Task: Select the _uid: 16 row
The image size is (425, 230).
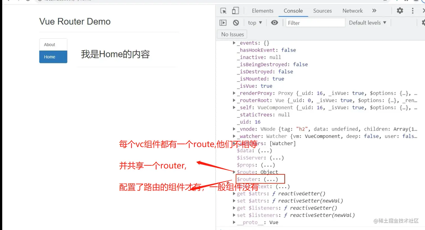Action: tap(249, 122)
